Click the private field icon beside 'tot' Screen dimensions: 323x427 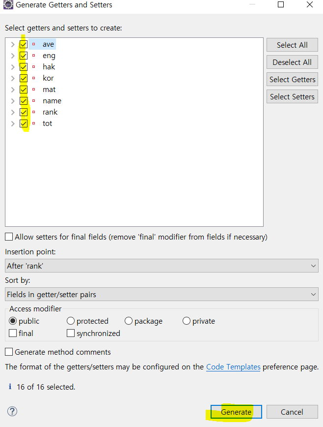(x=34, y=123)
